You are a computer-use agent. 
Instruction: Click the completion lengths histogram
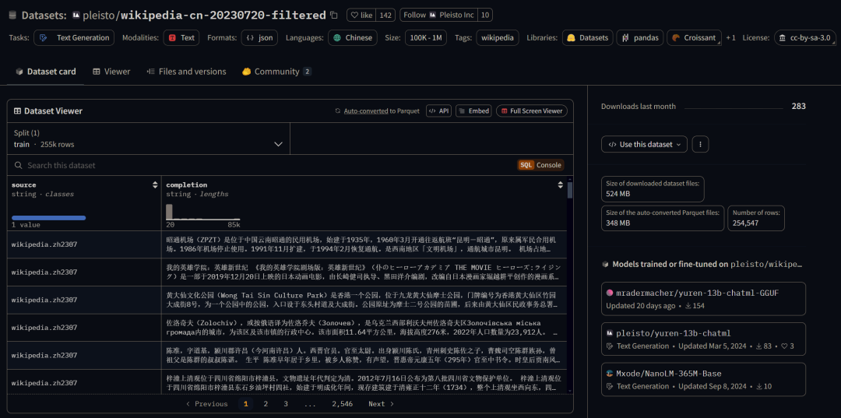pos(202,212)
